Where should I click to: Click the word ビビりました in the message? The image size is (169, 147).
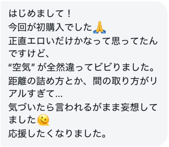122,67
